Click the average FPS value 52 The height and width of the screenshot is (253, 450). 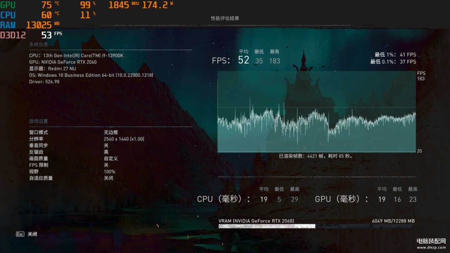(x=244, y=60)
